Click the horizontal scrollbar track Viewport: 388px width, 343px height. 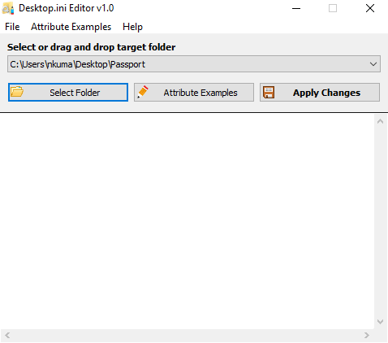187,336
